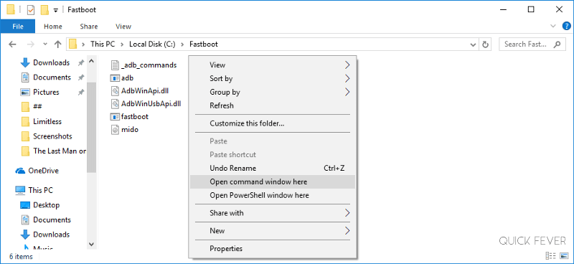Select the adb application file

click(x=122, y=78)
